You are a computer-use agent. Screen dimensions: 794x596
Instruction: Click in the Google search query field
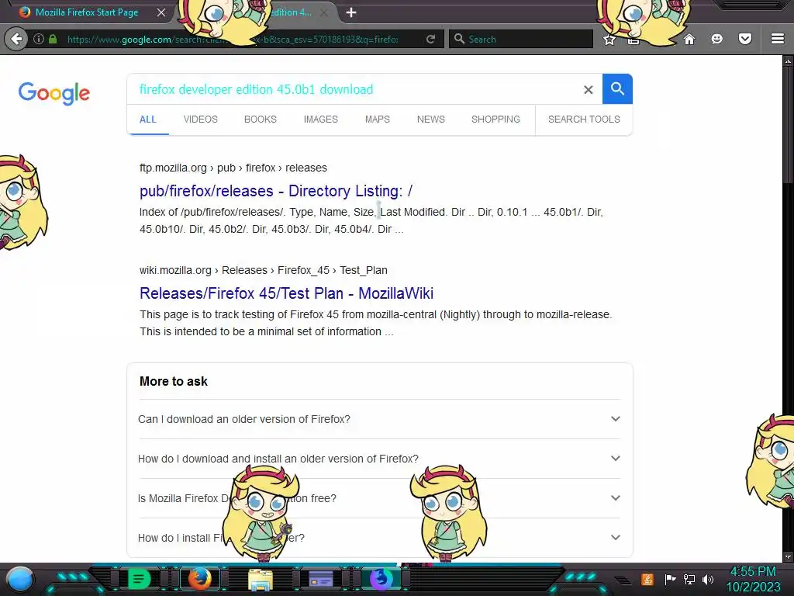click(x=354, y=90)
